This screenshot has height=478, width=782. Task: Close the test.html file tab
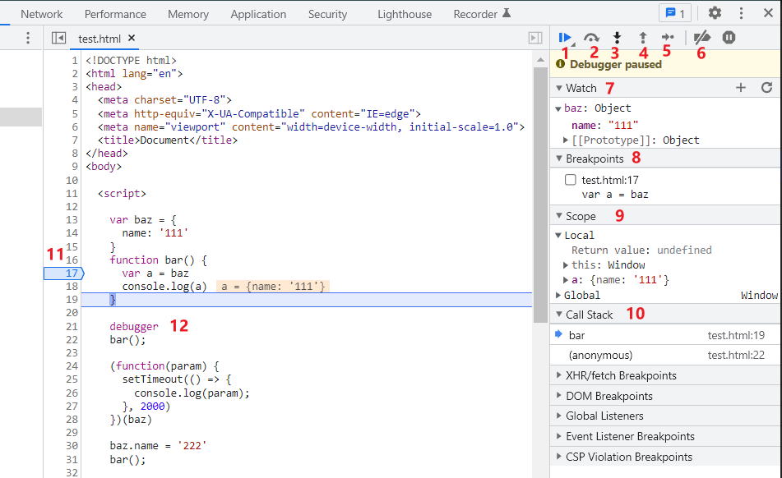click(x=132, y=38)
